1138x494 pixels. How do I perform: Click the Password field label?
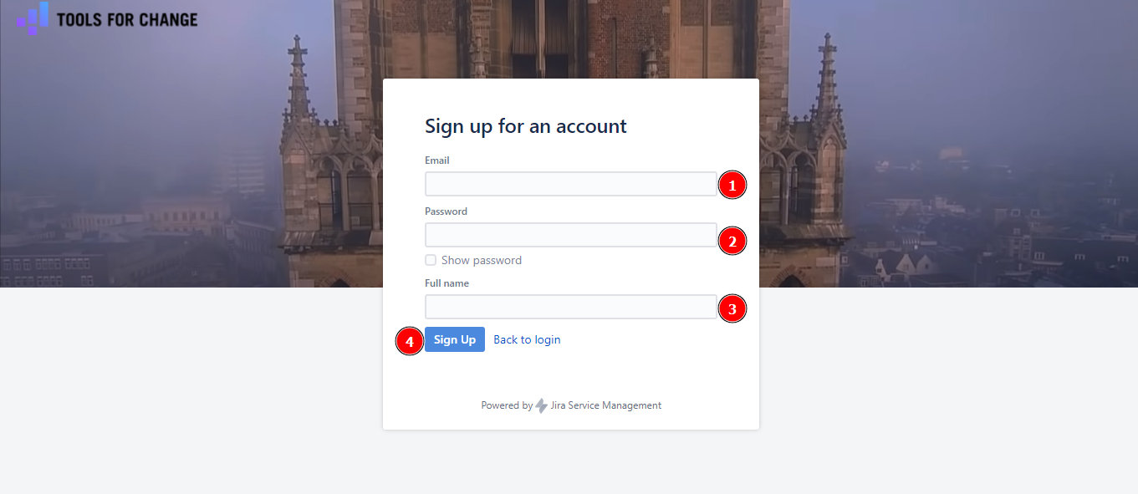446,211
